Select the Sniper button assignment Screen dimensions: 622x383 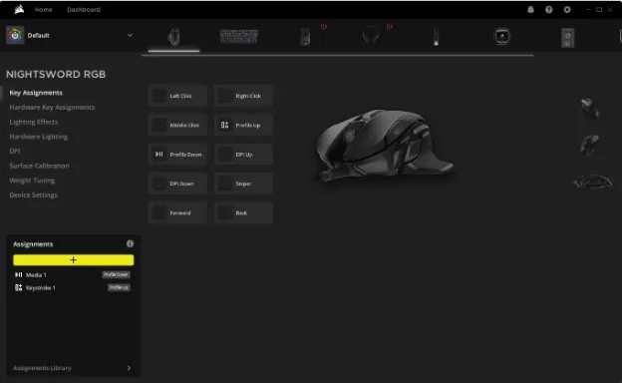tap(243, 184)
